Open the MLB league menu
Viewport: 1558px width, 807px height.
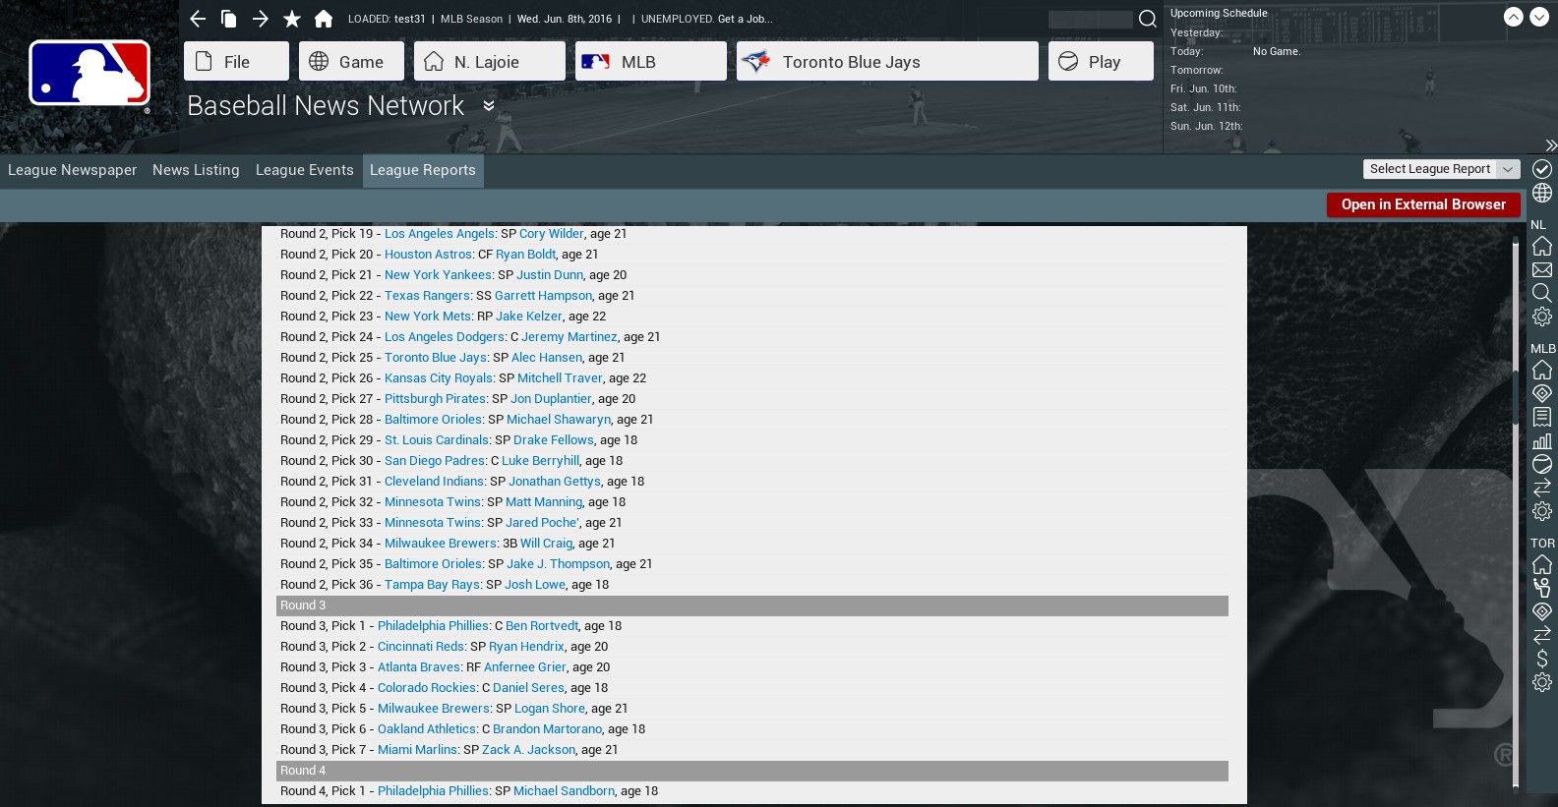pos(651,61)
